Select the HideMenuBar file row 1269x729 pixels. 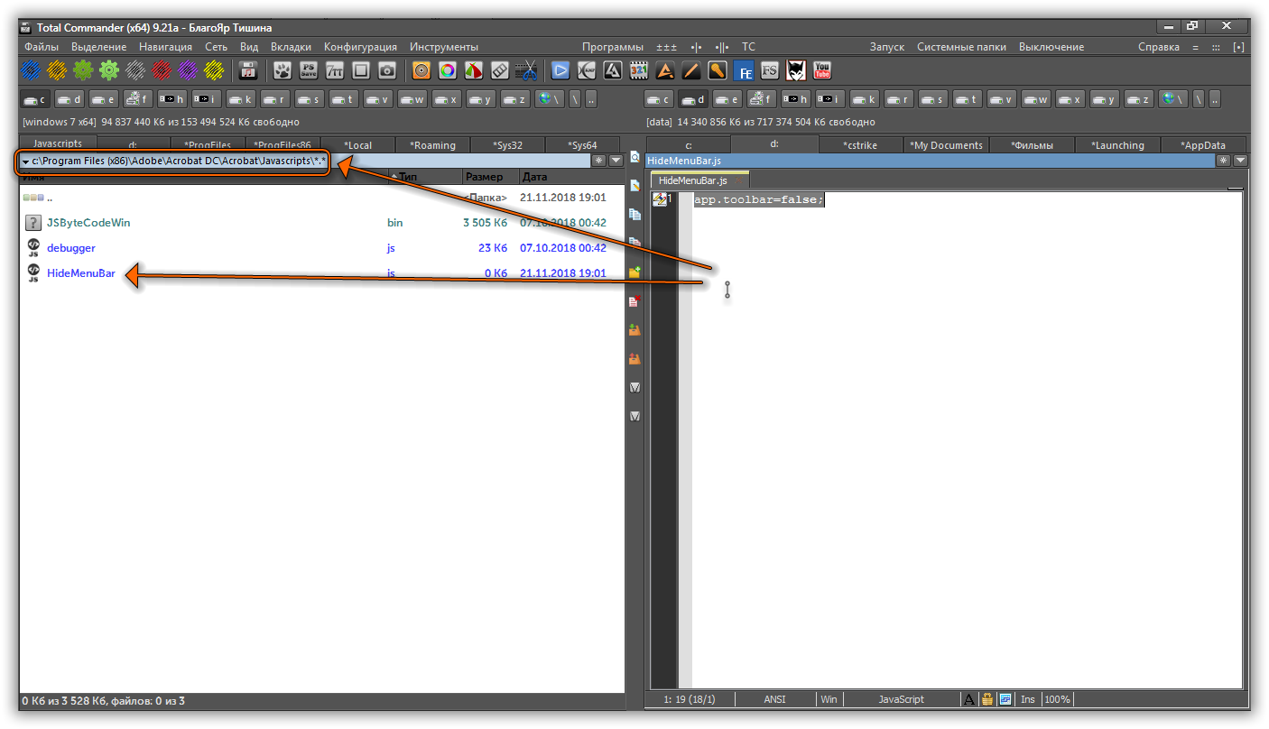(x=322, y=272)
